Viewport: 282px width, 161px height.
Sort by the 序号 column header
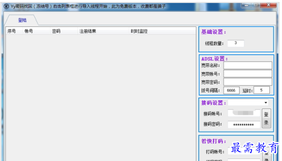pos(14,31)
